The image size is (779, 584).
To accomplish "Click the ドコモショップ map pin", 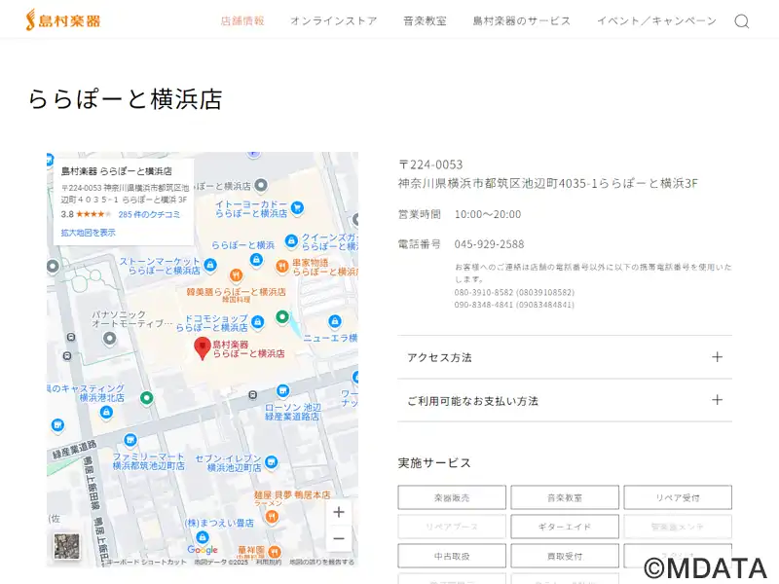I will tap(257, 322).
